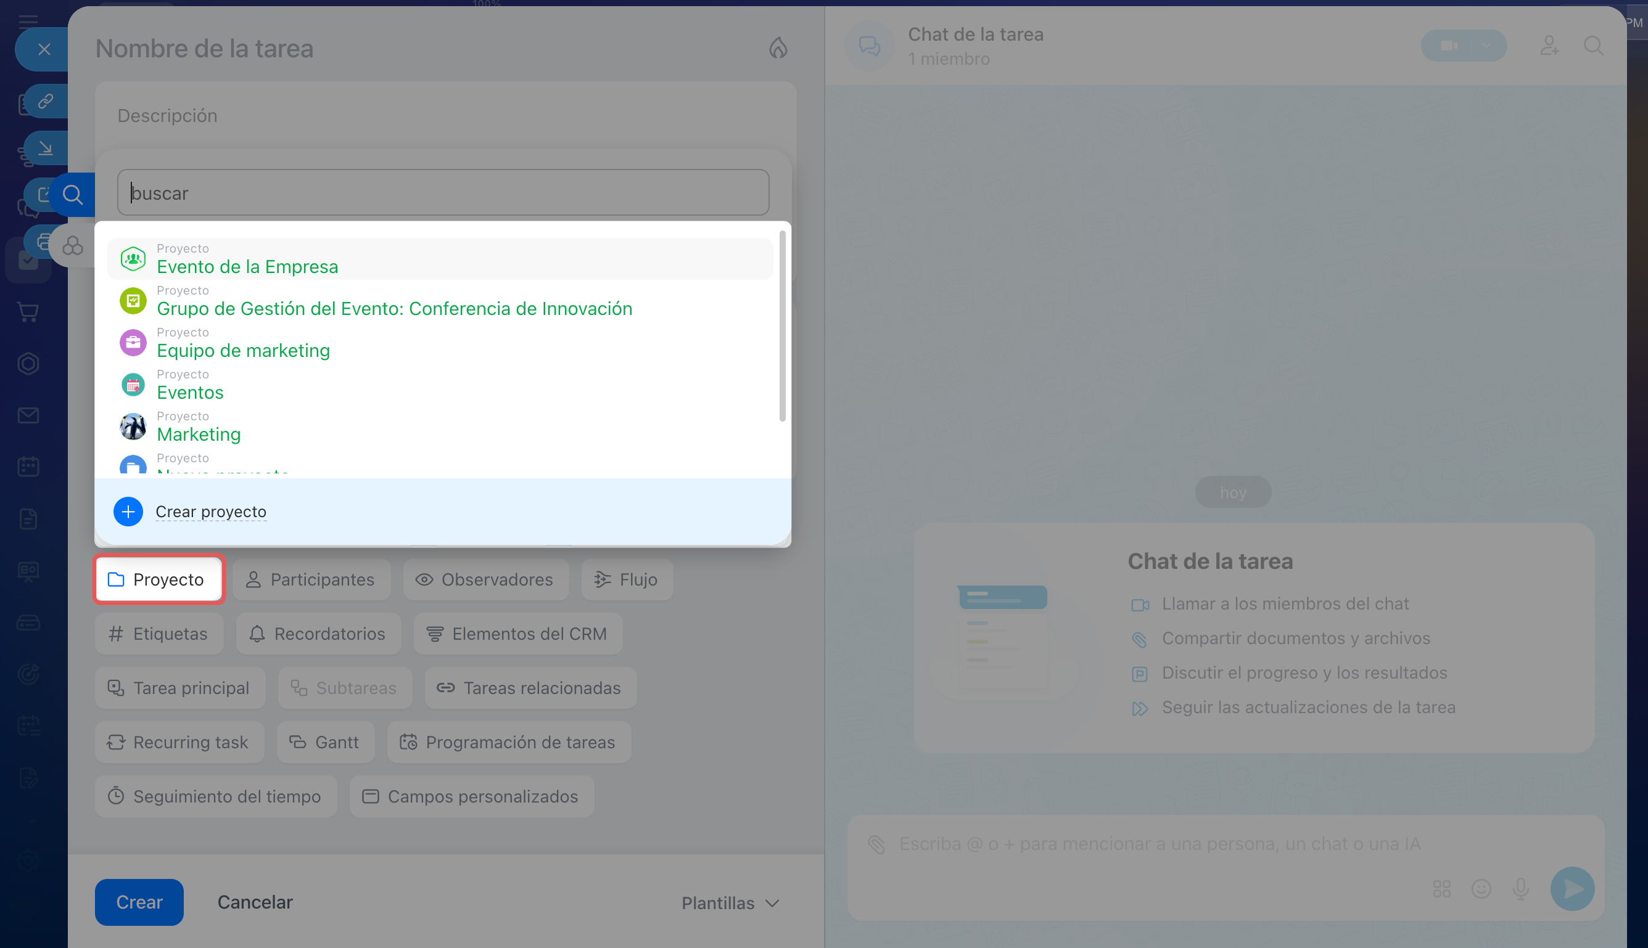The image size is (1648, 948).
Task: Open the emoji picker in chat
Action: (x=1481, y=889)
